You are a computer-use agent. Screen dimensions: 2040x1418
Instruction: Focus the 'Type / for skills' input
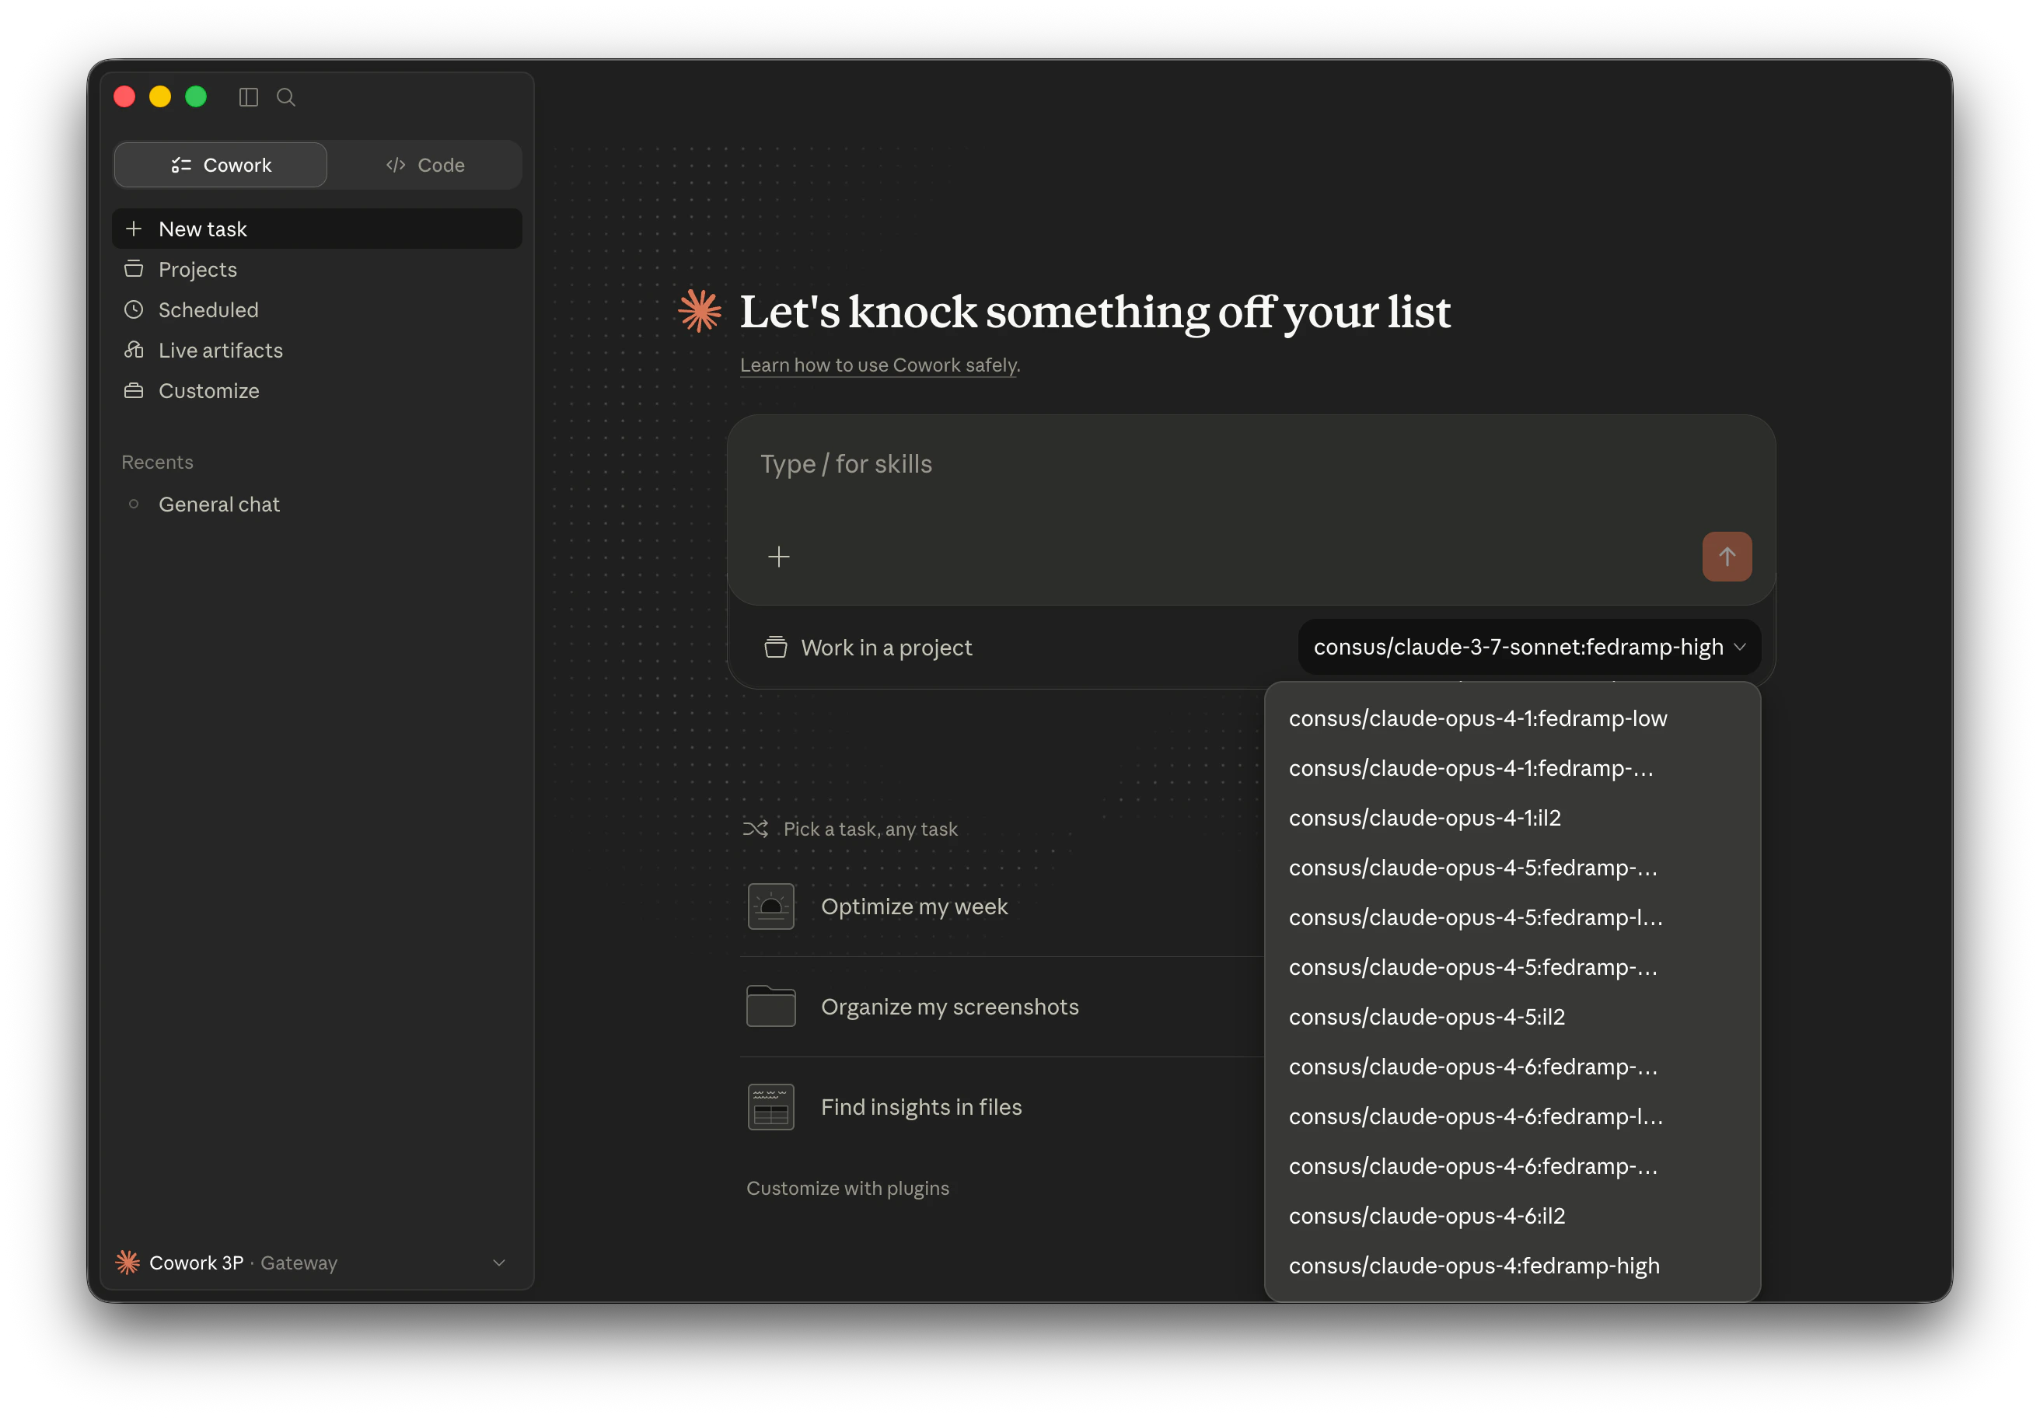click(1250, 465)
